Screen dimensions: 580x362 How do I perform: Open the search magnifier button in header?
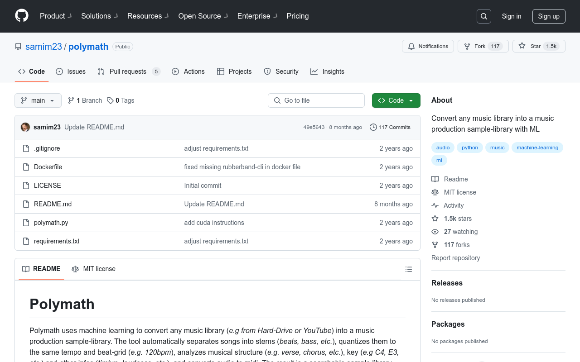point(484,16)
